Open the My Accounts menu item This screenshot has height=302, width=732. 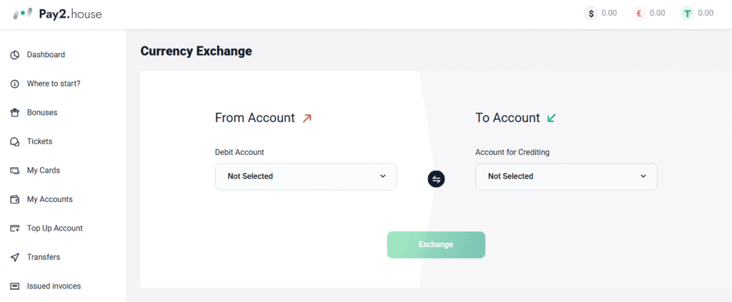(x=50, y=199)
